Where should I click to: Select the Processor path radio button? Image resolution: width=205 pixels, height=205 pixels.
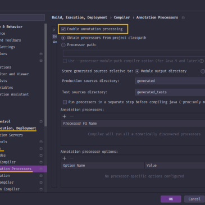63,45
